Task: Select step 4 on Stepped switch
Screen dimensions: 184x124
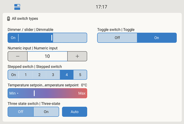Action: click(x=67, y=75)
